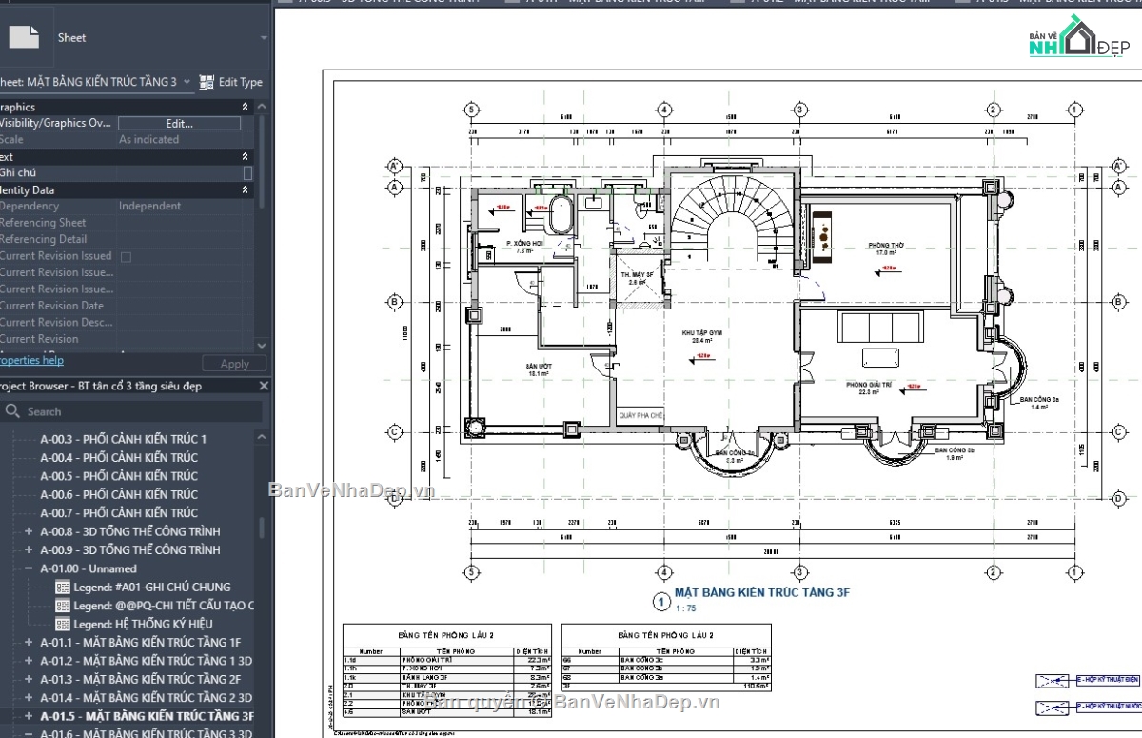1142x738 pixels.
Task: Select the Legend #A01-GHI CHÚ CHUNG icon
Action: pyautogui.click(x=63, y=587)
